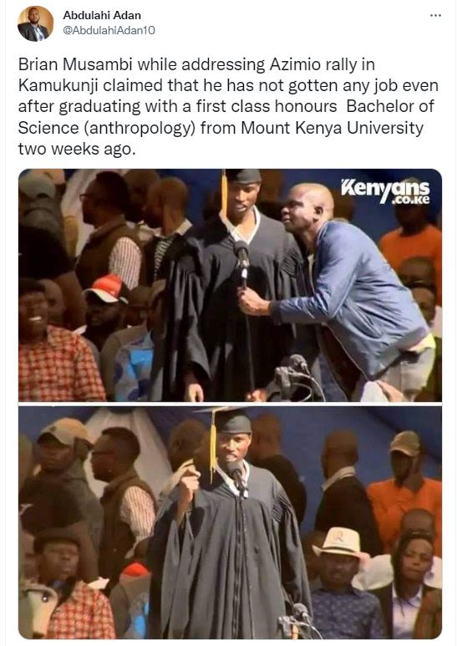Visit the Abdulahi Adan display name link

click(102, 15)
